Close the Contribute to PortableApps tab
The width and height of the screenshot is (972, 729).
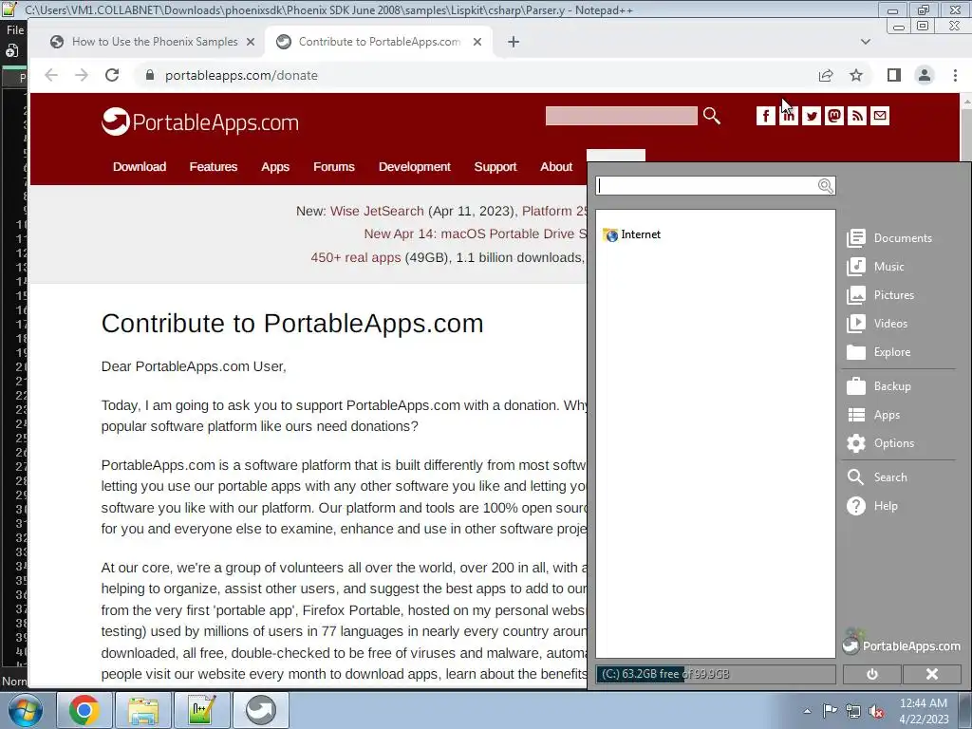477,42
